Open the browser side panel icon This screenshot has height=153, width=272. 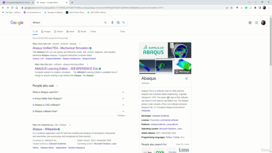click(260, 8)
